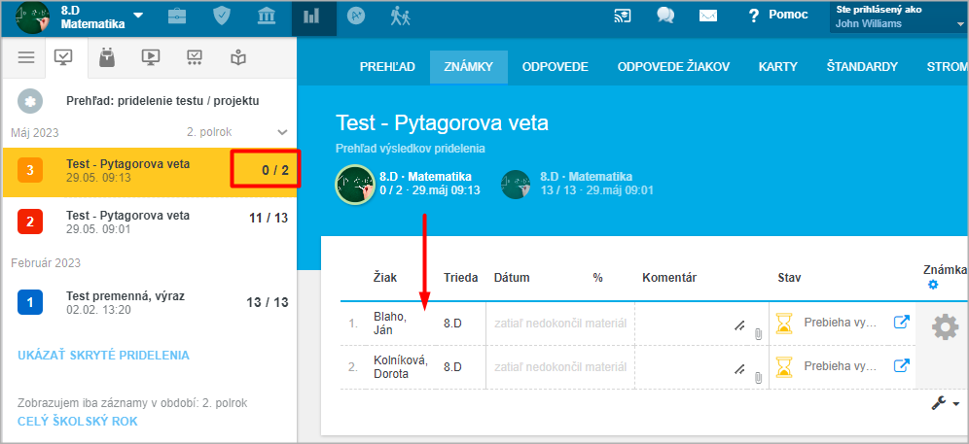
Task: Switch to the ZNÁMKY tab
Action: [468, 67]
